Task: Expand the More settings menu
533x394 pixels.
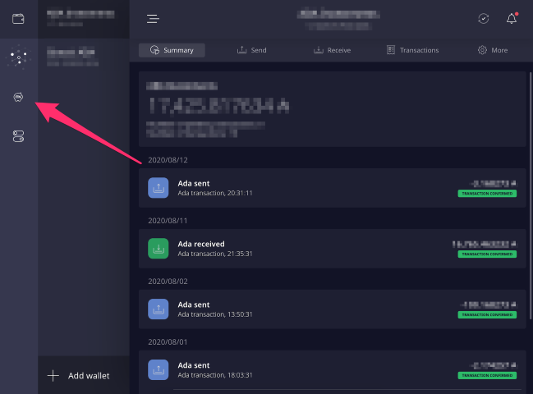Action: (493, 50)
